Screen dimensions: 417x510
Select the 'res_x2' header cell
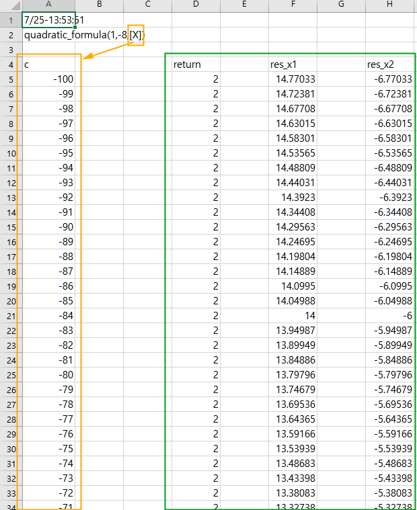[389, 65]
